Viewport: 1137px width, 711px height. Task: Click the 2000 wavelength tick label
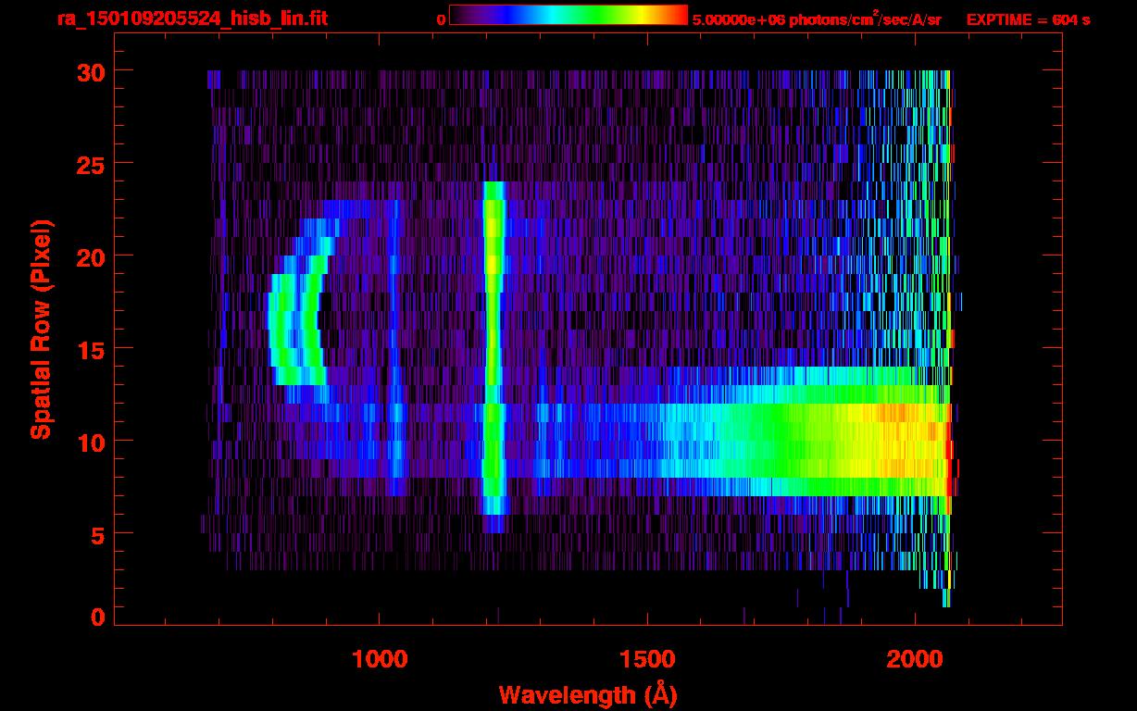coord(915,658)
